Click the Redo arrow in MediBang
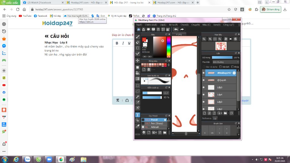 tap(182, 29)
